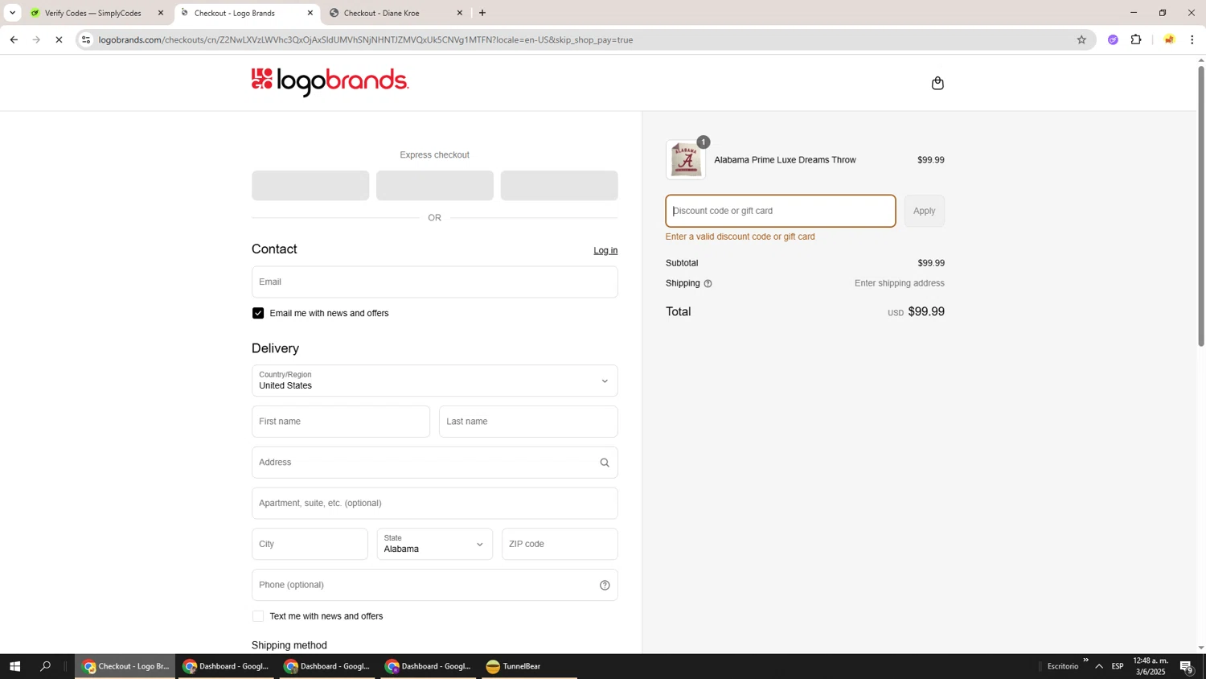Click the First name field
Viewport: 1206px width, 679px height.
pyautogui.click(x=341, y=422)
